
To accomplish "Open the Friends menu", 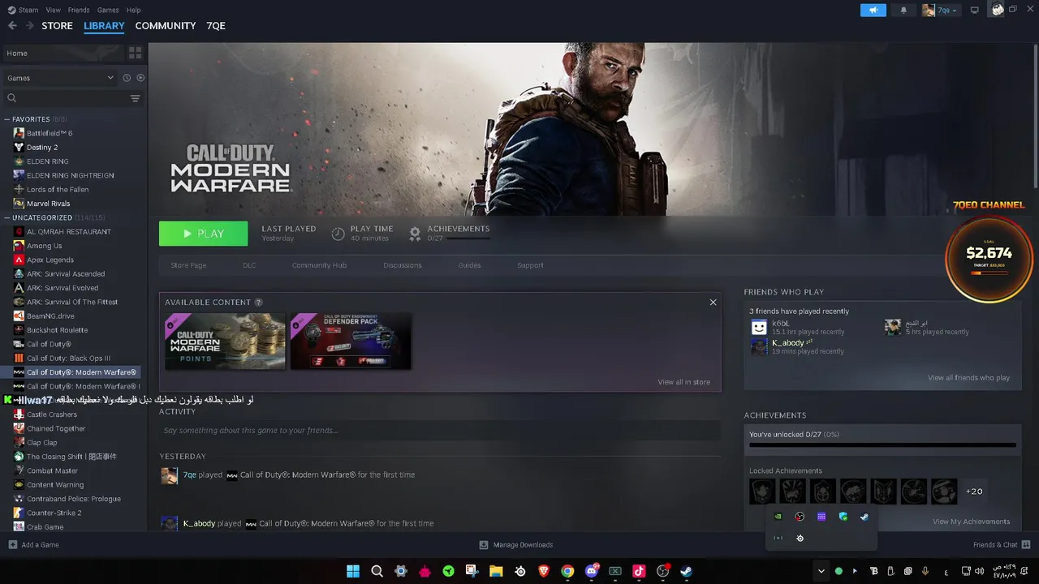I will [79, 10].
